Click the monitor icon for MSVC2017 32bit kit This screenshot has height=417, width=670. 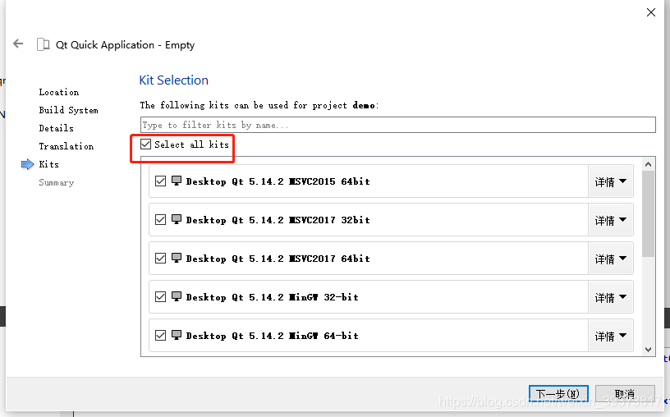[177, 219]
